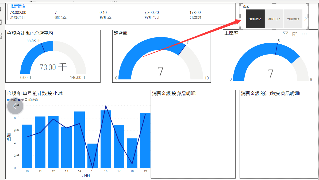Select the 73,002.00 amount value

[x=18, y=12]
